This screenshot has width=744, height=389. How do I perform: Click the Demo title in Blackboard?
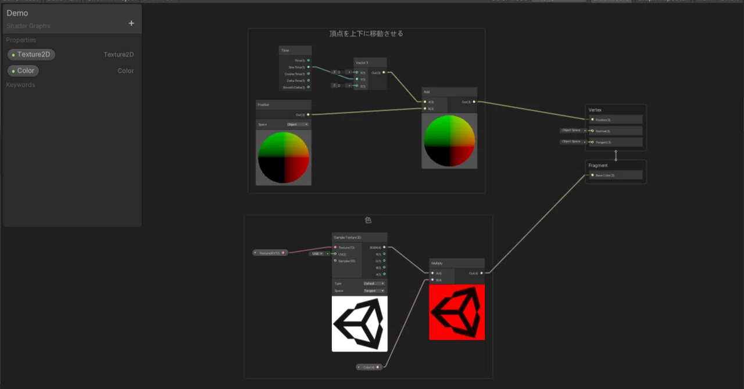17,13
